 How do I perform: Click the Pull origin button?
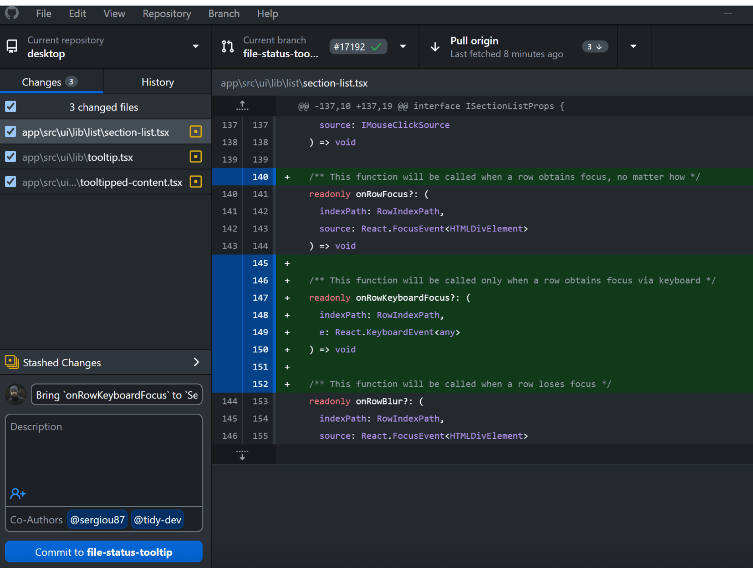[x=518, y=47]
